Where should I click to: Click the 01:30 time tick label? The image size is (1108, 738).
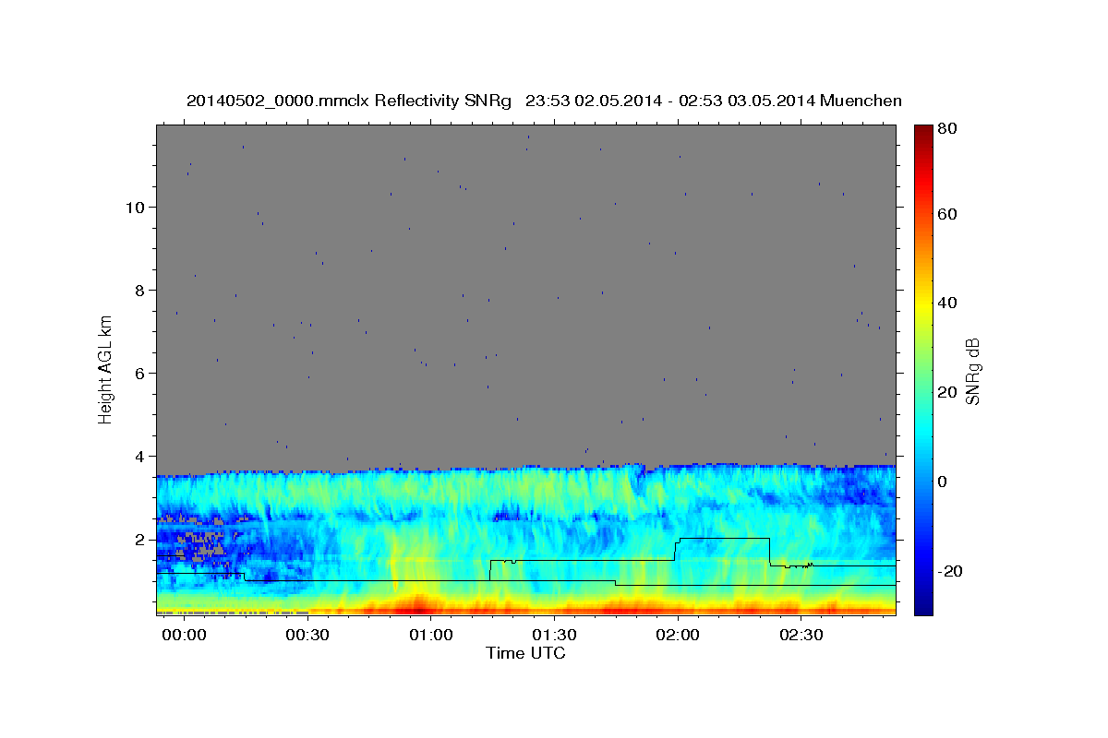pos(554,636)
